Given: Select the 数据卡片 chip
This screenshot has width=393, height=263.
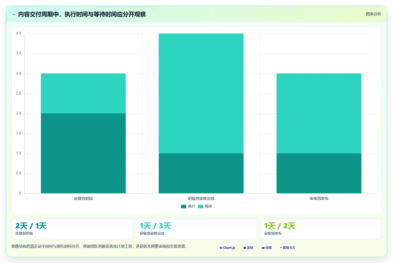Looking at the screenshot, I should [x=288, y=248].
